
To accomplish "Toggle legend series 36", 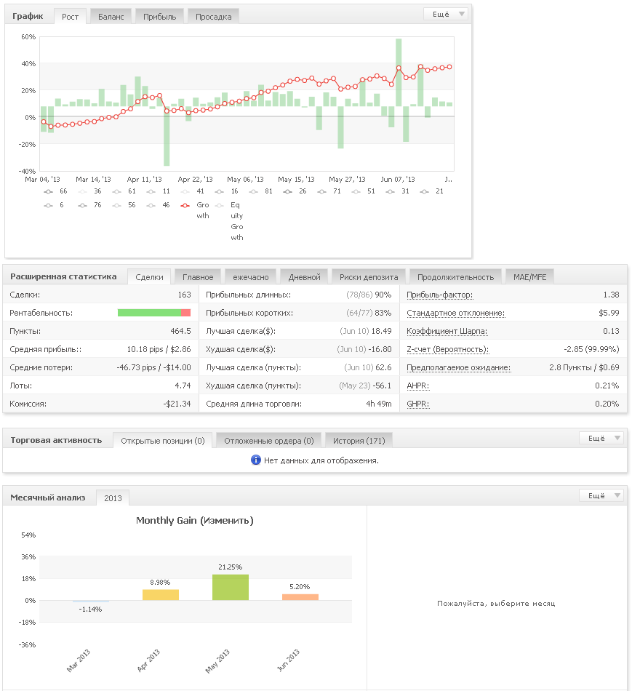I will pyautogui.click(x=90, y=191).
